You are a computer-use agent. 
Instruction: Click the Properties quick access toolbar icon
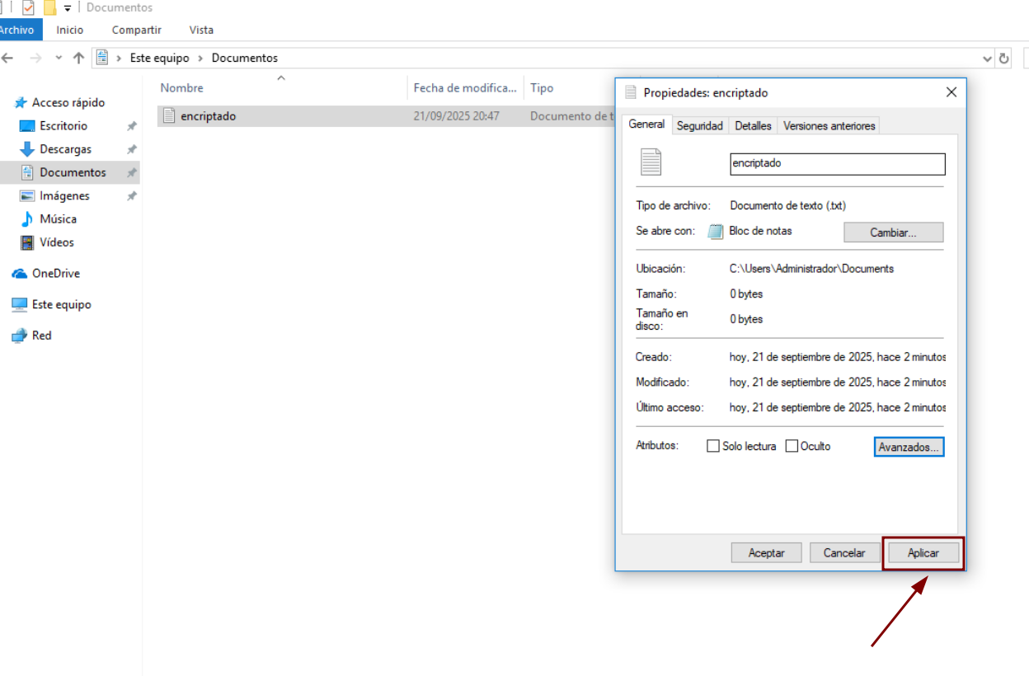pos(29,8)
